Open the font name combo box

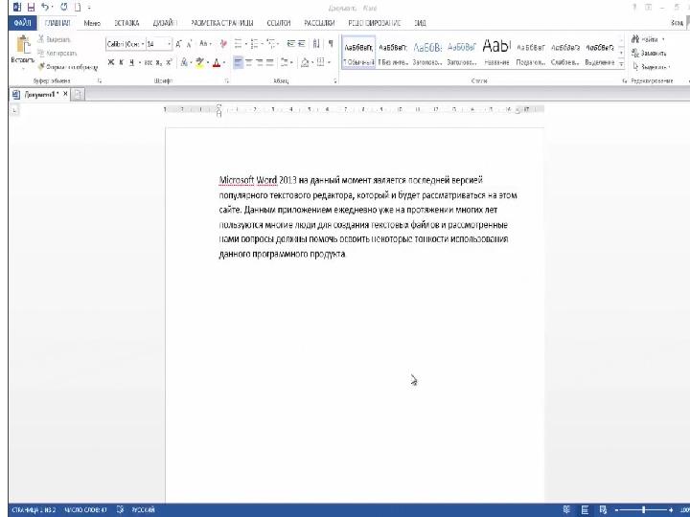click(x=126, y=44)
